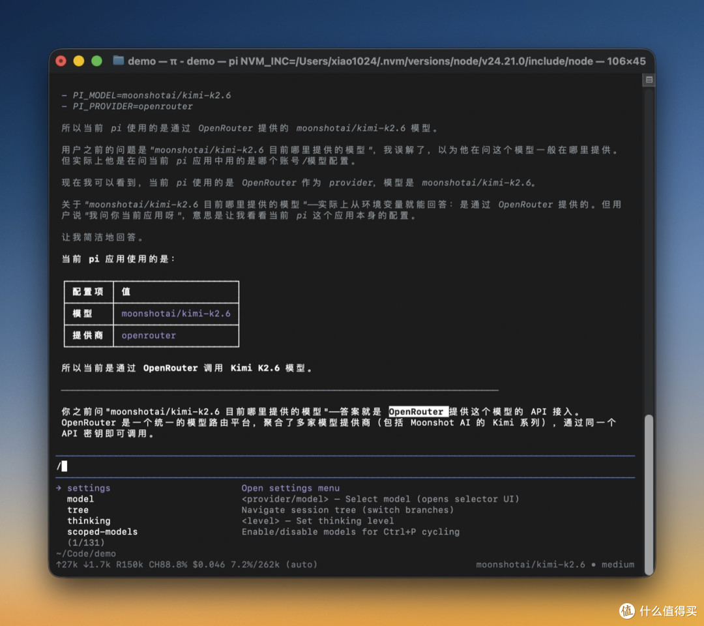Click 'Enable/disable models for Ctrl+P cycling' text
Image resolution: width=704 pixels, height=626 pixels.
pos(350,531)
